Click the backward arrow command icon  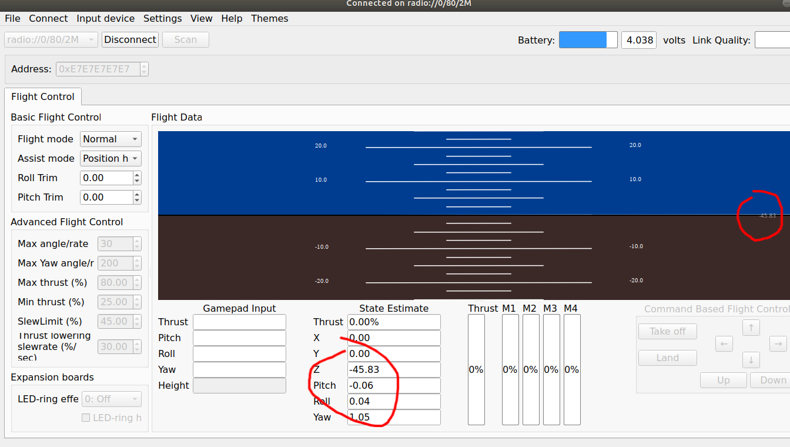point(751,360)
